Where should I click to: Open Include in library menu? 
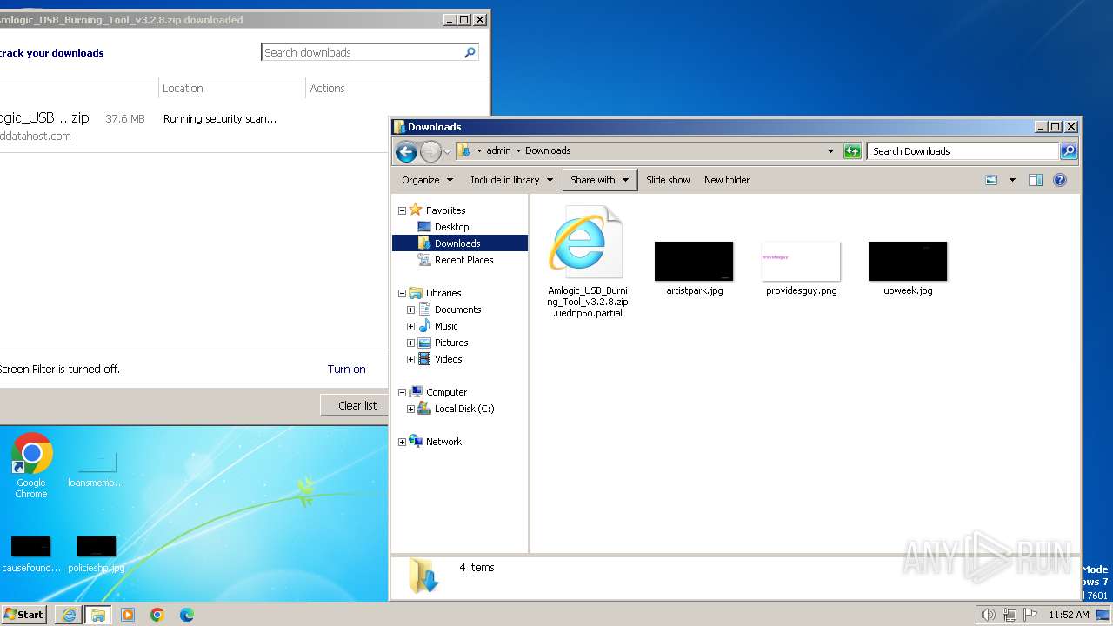(x=511, y=180)
